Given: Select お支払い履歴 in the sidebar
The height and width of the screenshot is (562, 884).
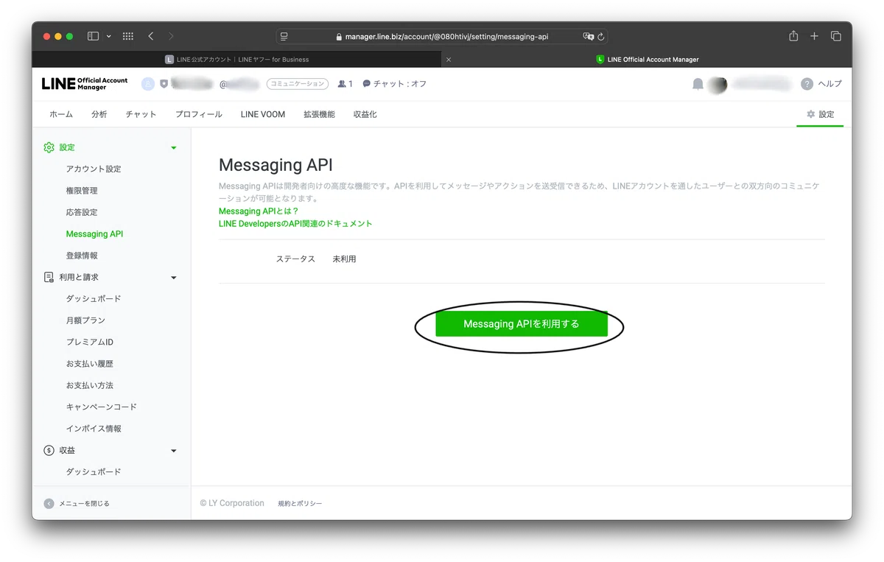Looking at the screenshot, I should pyautogui.click(x=90, y=364).
